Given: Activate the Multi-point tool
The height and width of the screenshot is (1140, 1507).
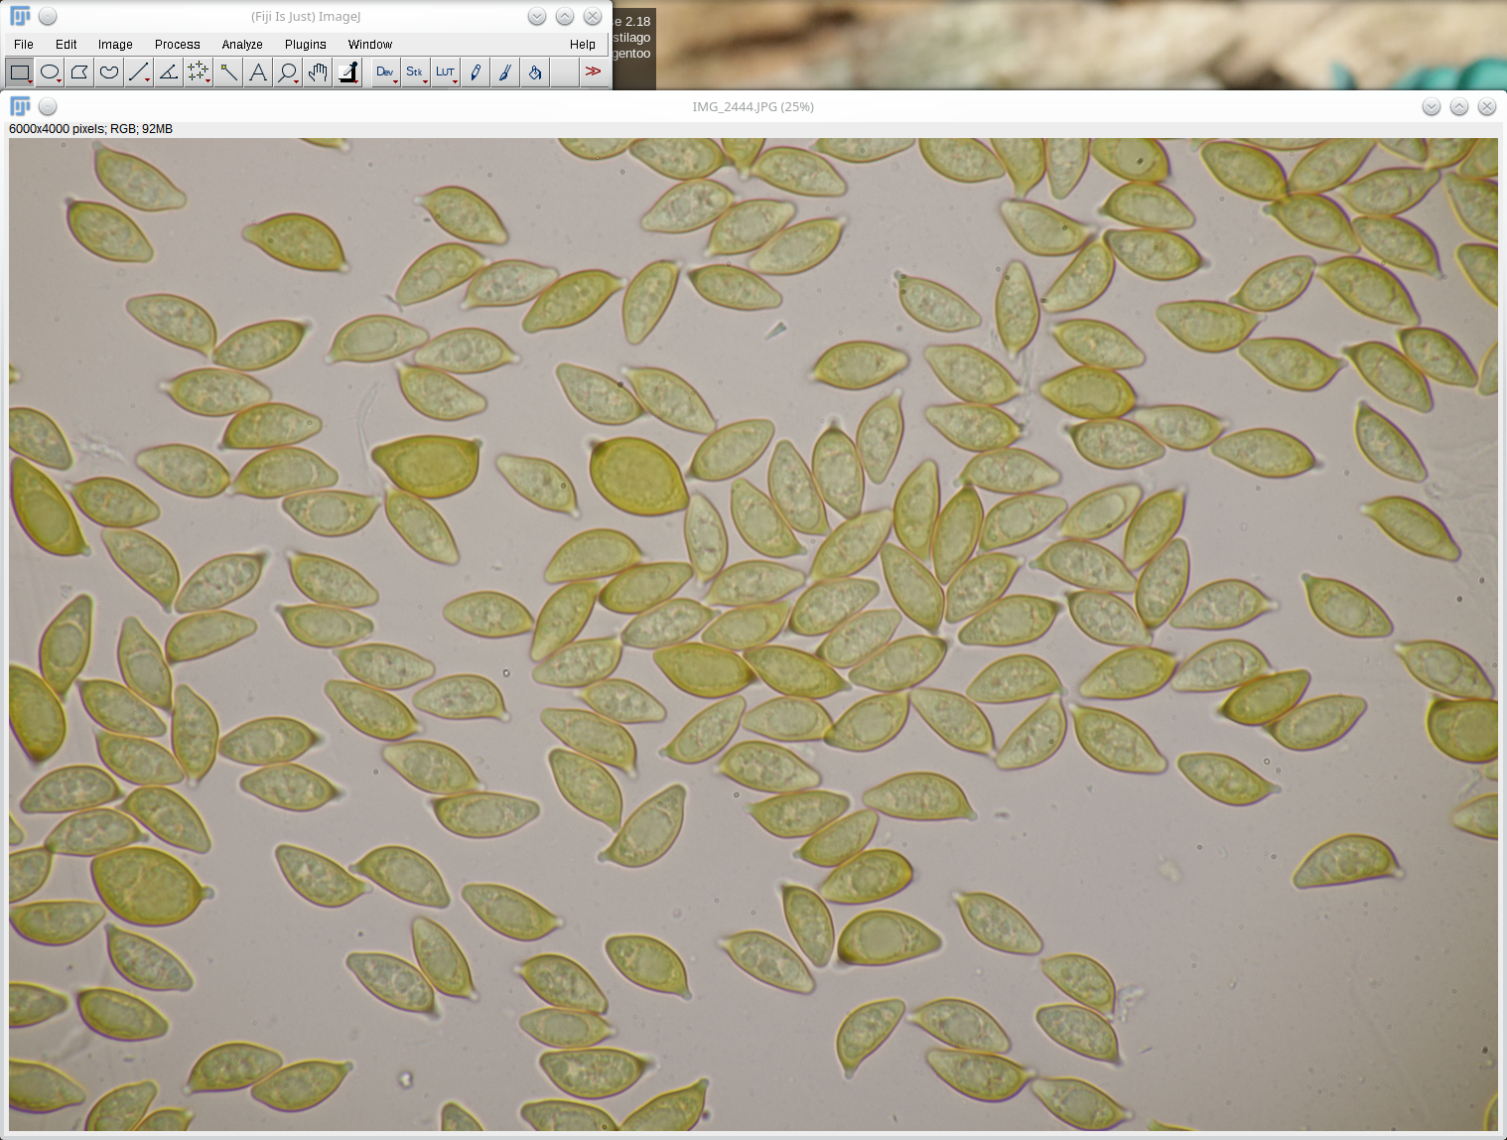Looking at the screenshot, I should point(199,71).
